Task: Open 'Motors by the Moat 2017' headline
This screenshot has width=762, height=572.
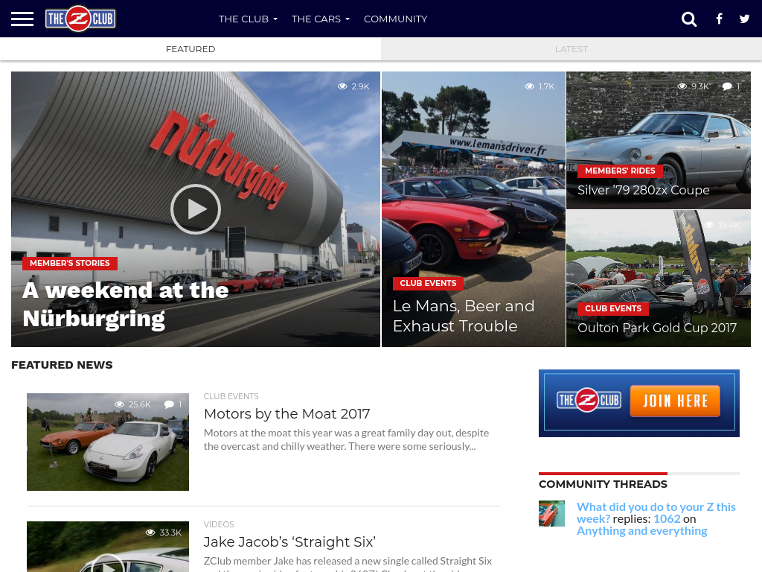Action: [286, 414]
